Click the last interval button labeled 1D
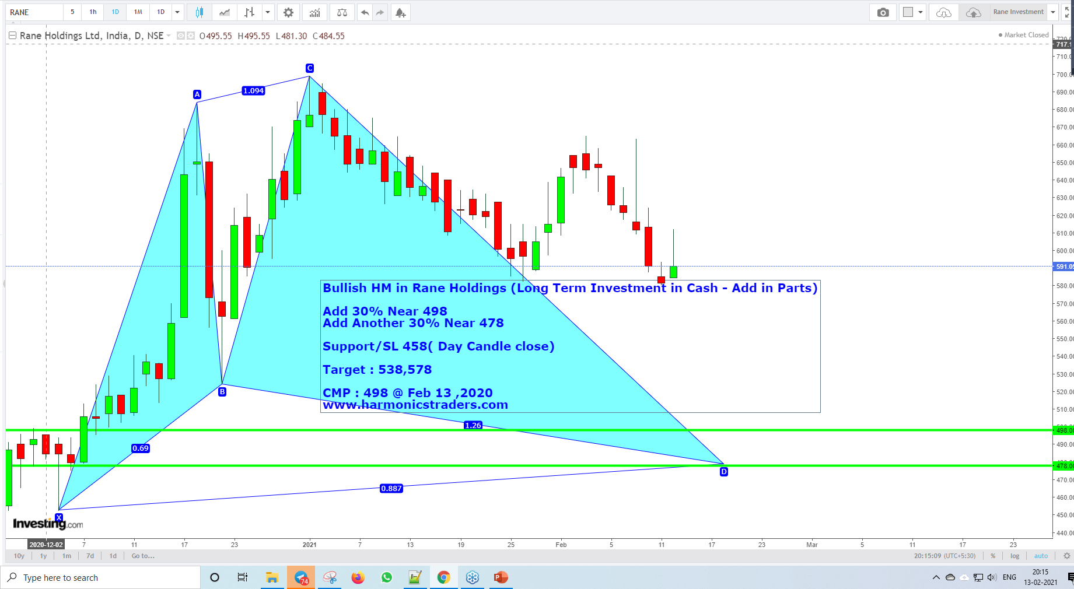The width and height of the screenshot is (1074, 589). click(160, 12)
